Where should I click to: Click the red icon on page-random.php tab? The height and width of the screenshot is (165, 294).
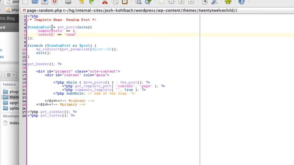click(x=24, y=11)
